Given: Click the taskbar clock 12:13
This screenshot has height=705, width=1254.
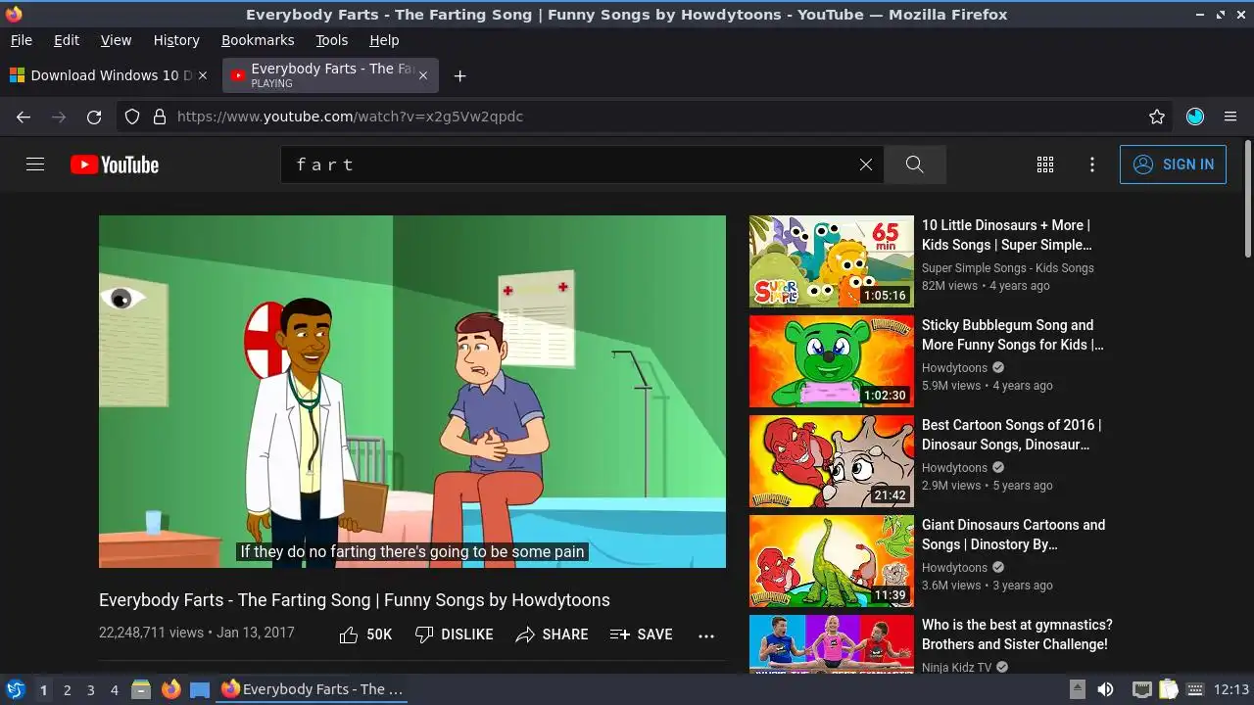Looking at the screenshot, I should (1231, 689).
